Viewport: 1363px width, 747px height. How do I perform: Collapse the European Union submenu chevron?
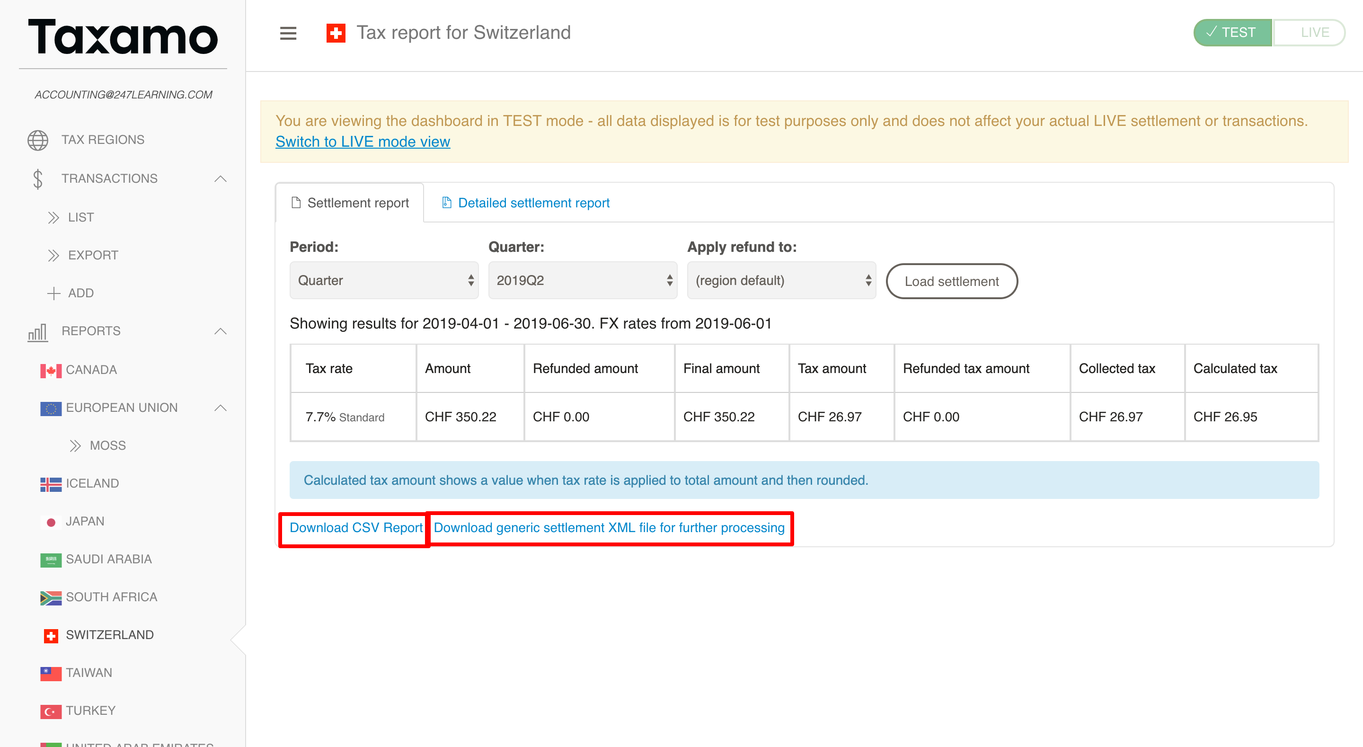[x=221, y=408]
